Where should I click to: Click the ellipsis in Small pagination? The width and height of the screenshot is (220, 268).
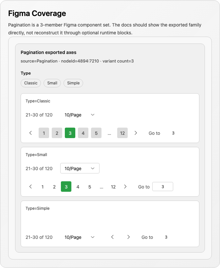pyautogui.click(x=101, y=187)
